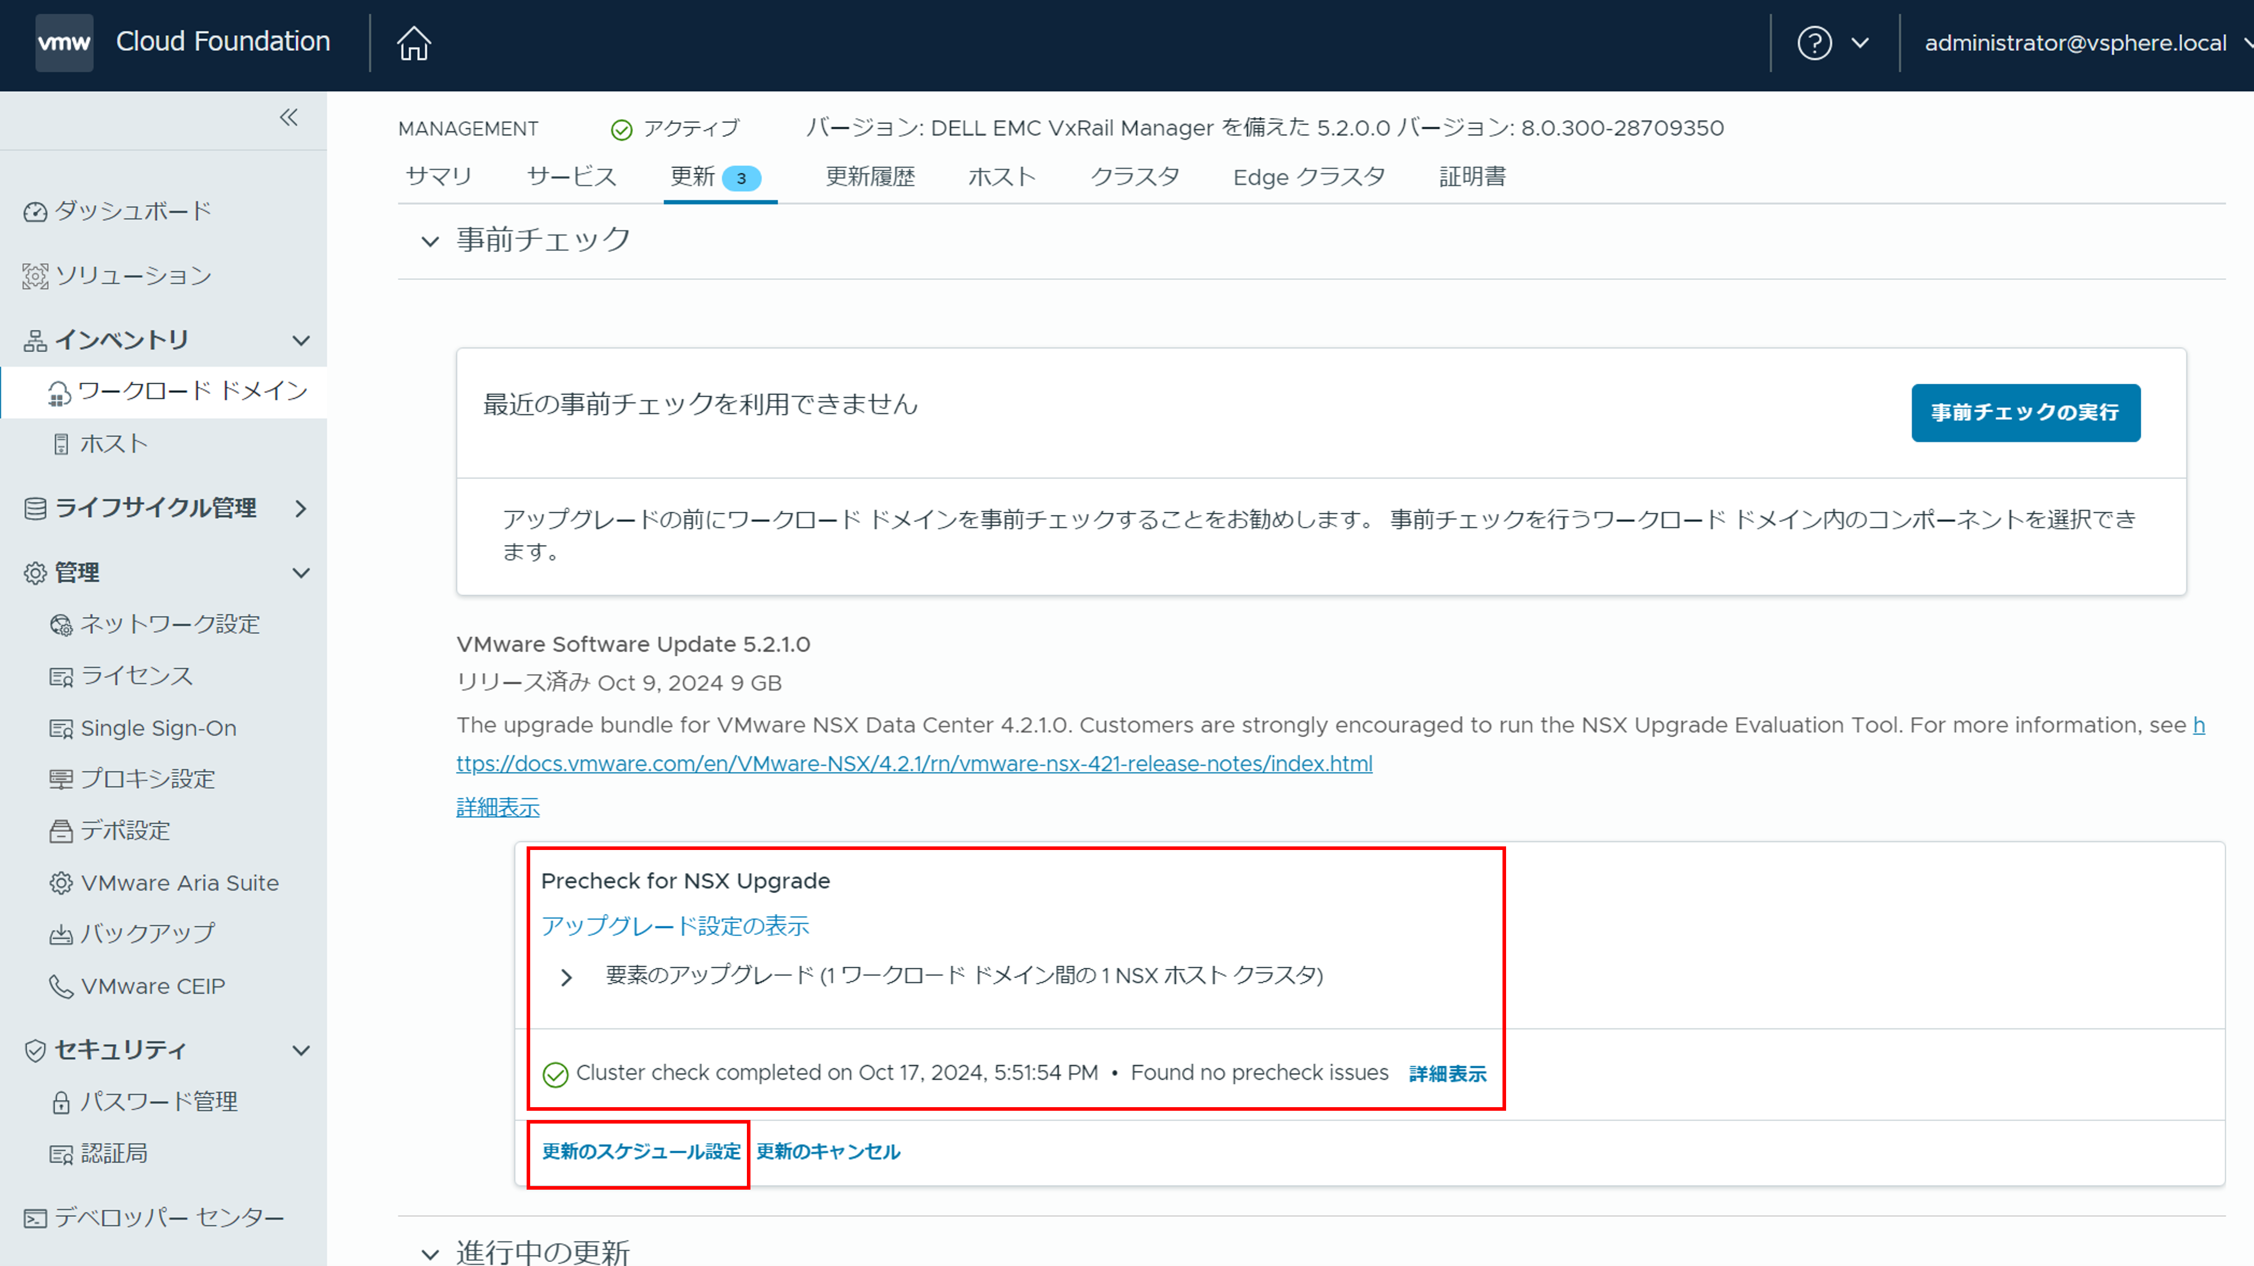
Task: Switch to the 更新履歴 tab
Action: (870, 177)
